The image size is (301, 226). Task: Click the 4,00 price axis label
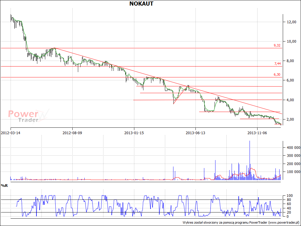tap(290, 100)
